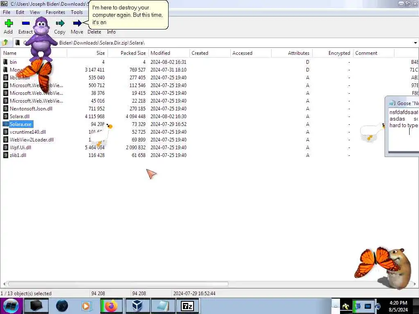Screen dimensions: 419x314
Task: Go up one folder level icon
Action: pyautogui.click(x=5, y=43)
